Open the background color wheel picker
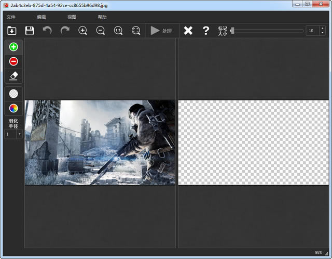The width and height of the screenshot is (332, 259). [x=13, y=108]
